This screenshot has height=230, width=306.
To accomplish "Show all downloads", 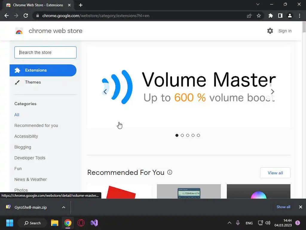I will pyautogui.click(x=283, y=207).
